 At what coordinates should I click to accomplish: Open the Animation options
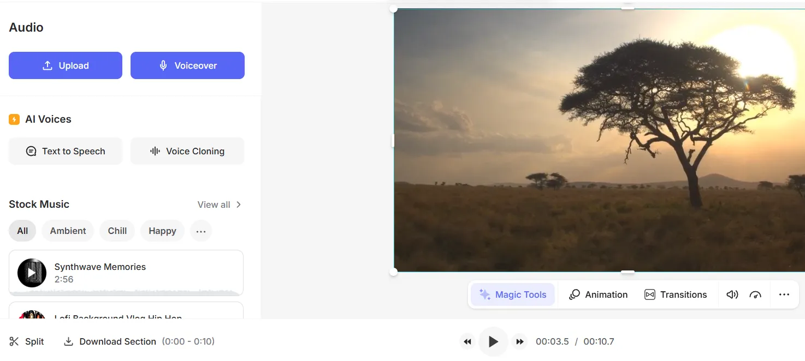(598, 294)
